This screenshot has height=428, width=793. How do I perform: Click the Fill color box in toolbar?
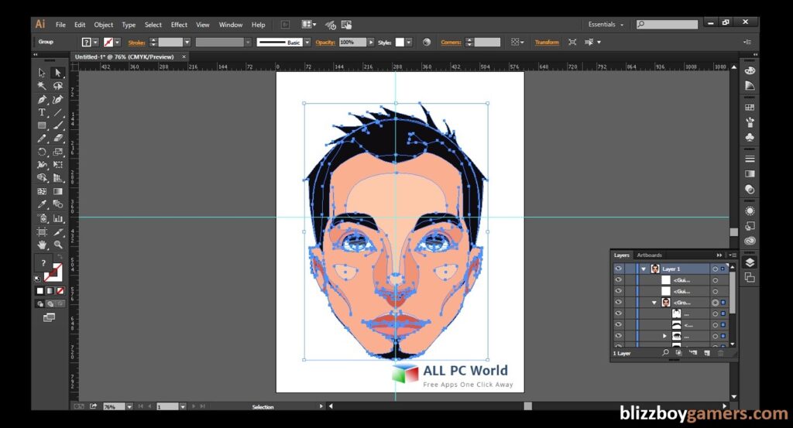(x=43, y=263)
